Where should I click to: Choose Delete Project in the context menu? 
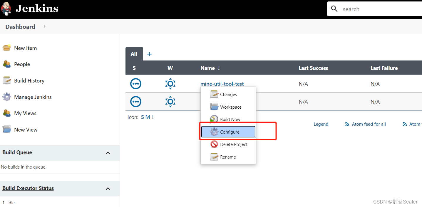[234, 144]
